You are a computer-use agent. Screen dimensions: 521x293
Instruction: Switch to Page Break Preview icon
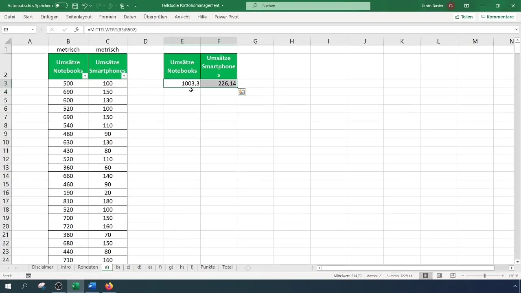tap(453, 276)
